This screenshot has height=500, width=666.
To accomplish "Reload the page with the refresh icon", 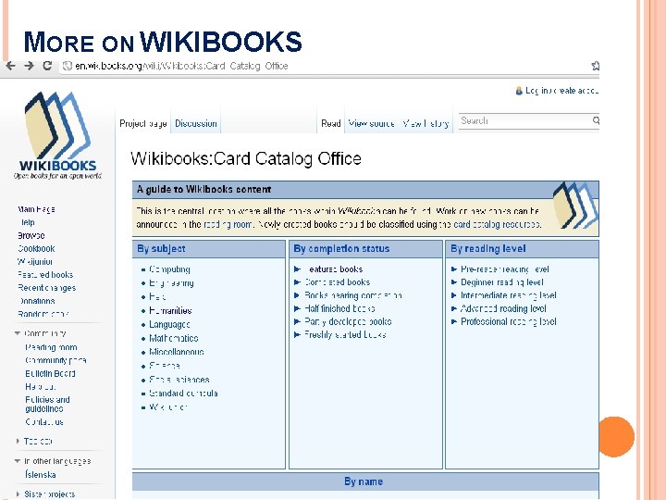I will point(47,66).
